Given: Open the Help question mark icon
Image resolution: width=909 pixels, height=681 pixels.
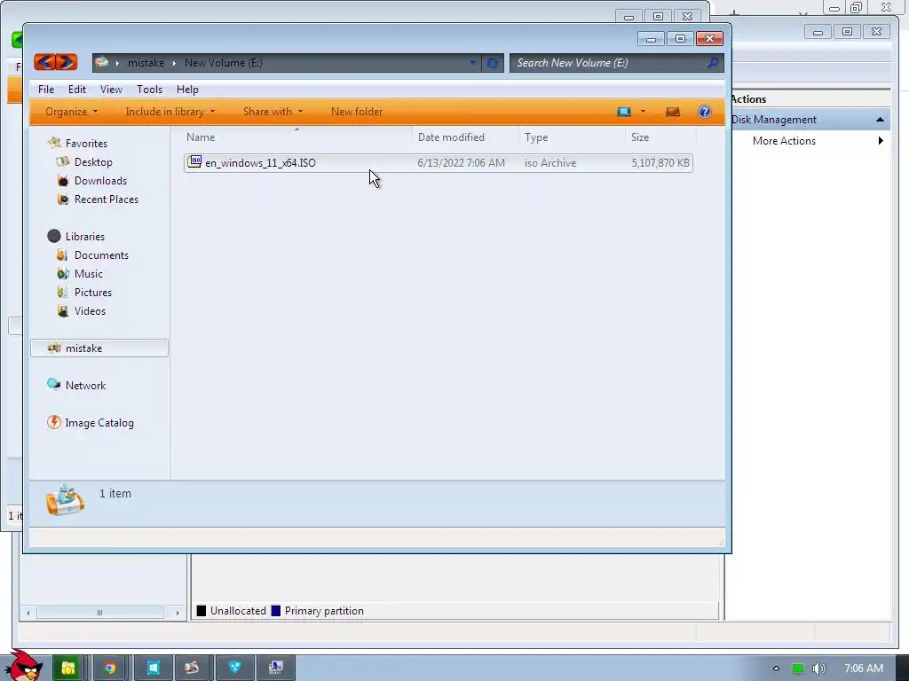Looking at the screenshot, I should [x=704, y=112].
